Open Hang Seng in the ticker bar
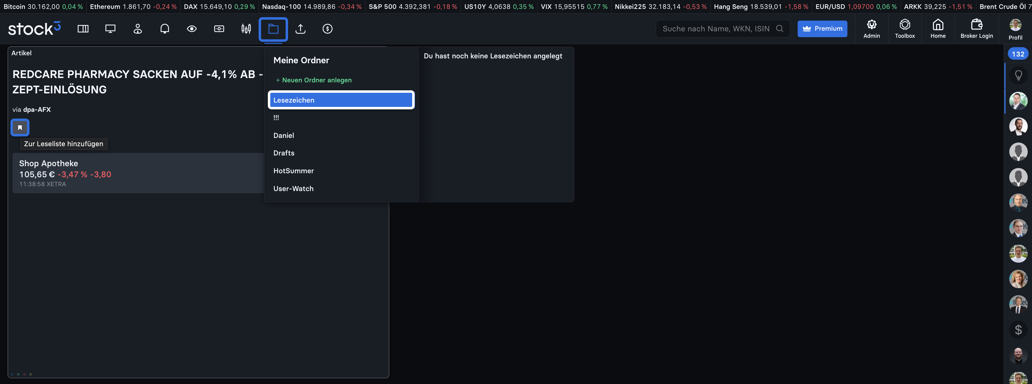1032x384 pixels. point(761,6)
